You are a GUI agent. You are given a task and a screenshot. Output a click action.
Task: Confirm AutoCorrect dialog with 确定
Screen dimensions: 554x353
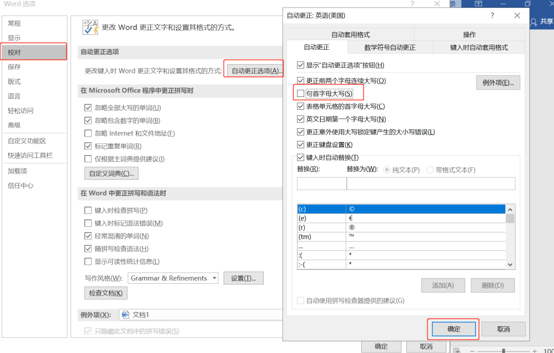453,329
